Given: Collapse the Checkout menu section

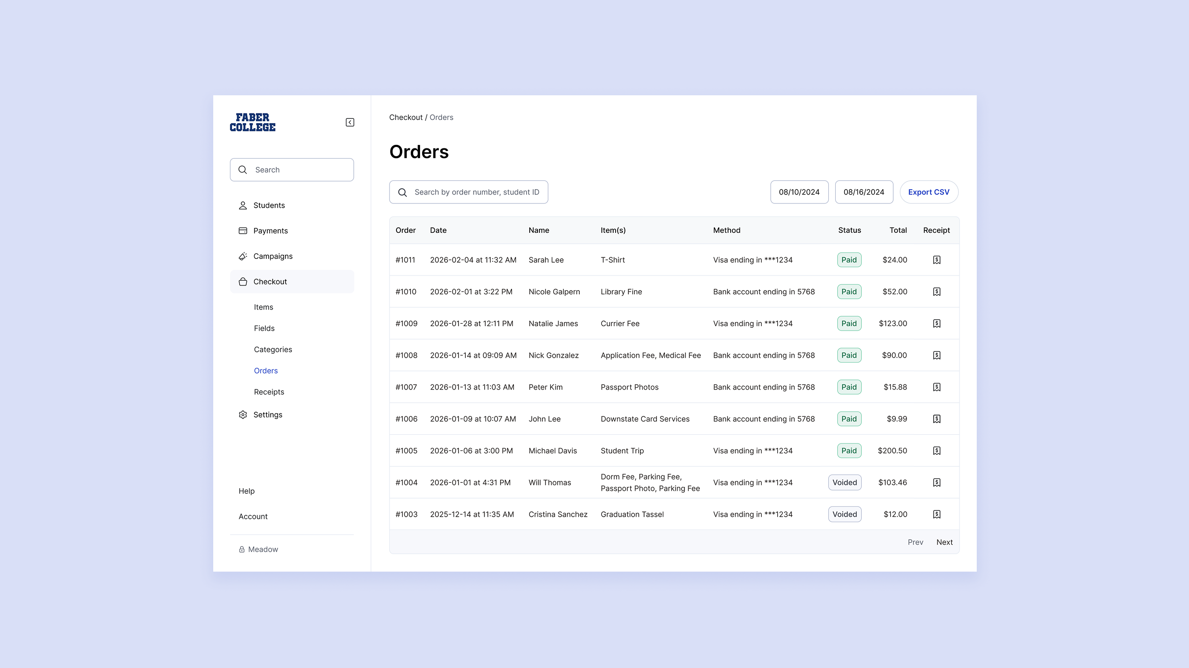Looking at the screenshot, I should [292, 281].
